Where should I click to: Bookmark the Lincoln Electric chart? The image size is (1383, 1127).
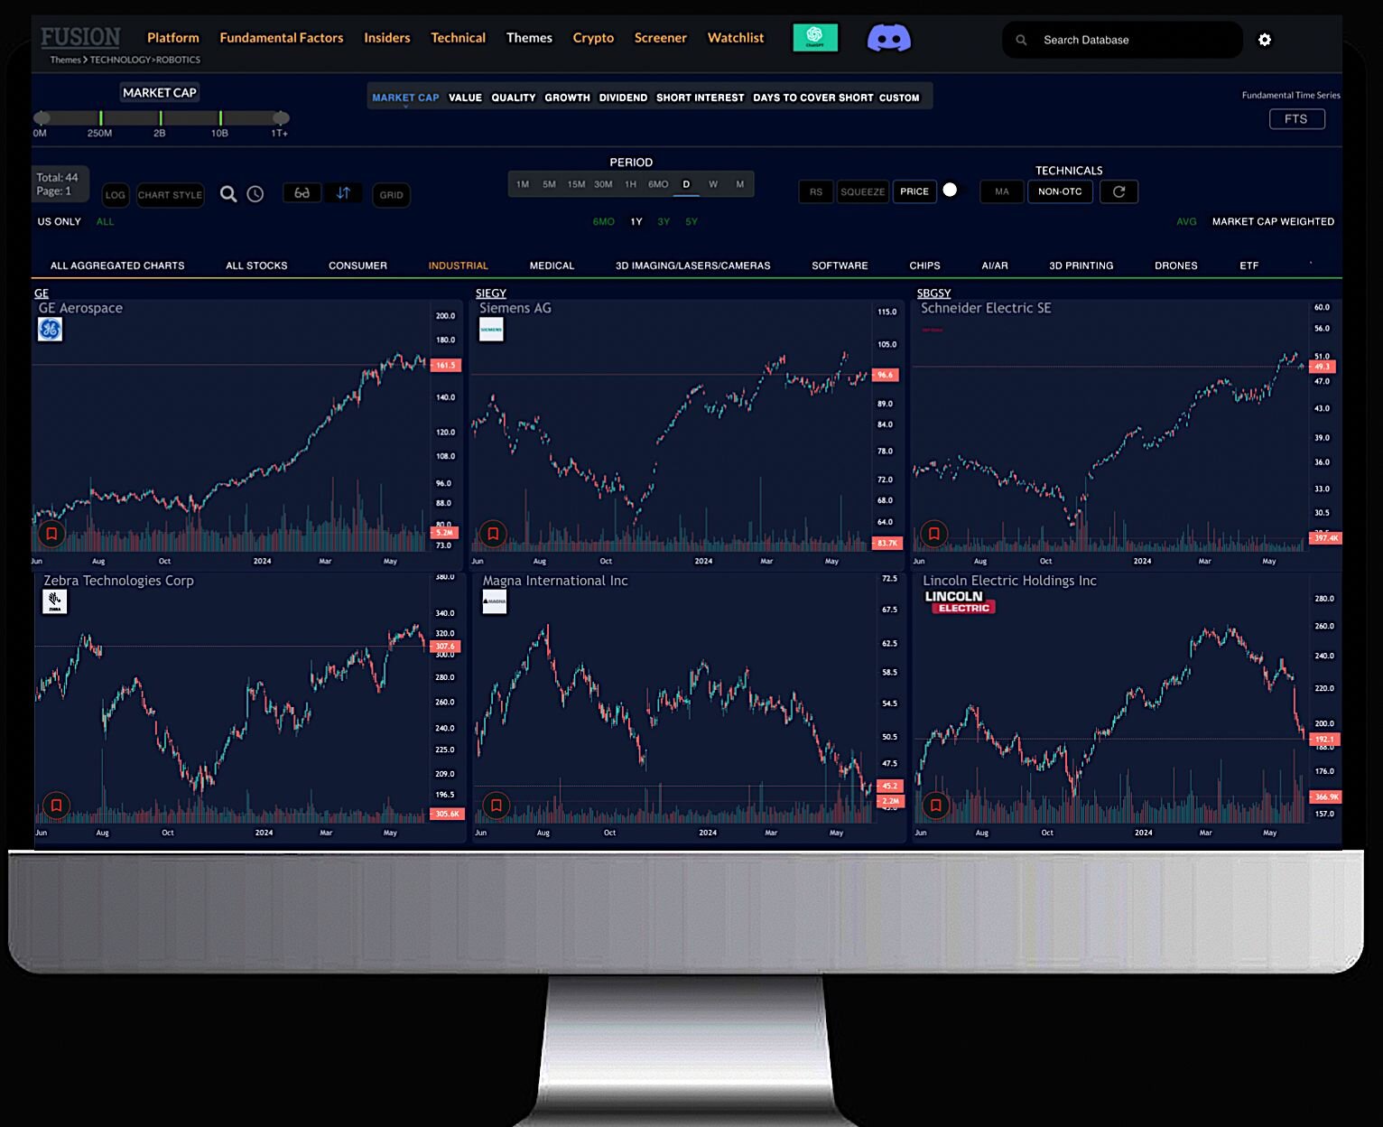point(936,805)
